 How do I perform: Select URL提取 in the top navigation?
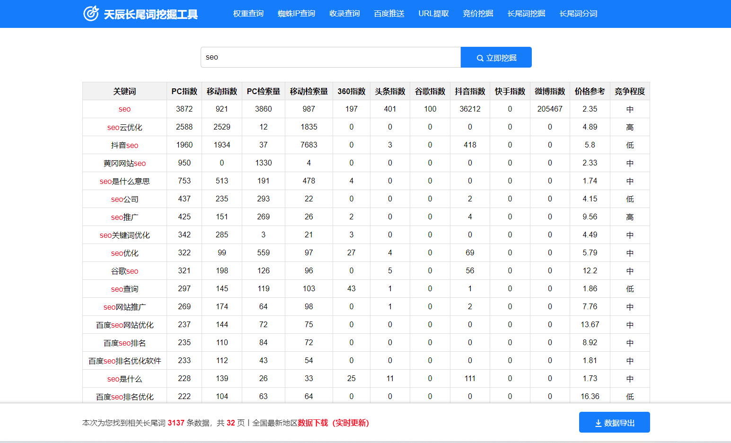tap(433, 14)
